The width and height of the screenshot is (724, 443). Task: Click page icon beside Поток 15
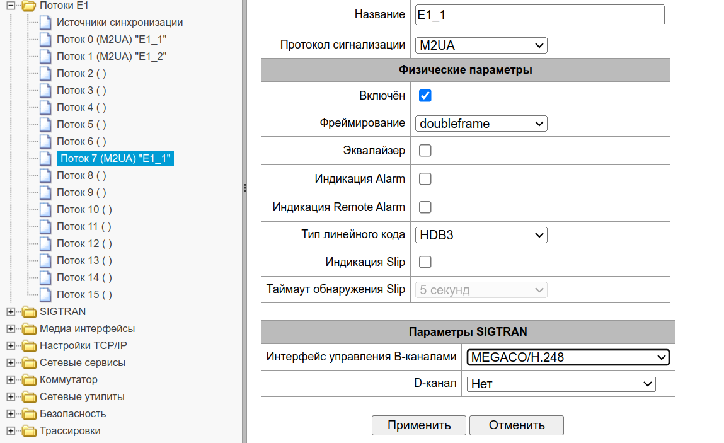click(x=45, y=295)
